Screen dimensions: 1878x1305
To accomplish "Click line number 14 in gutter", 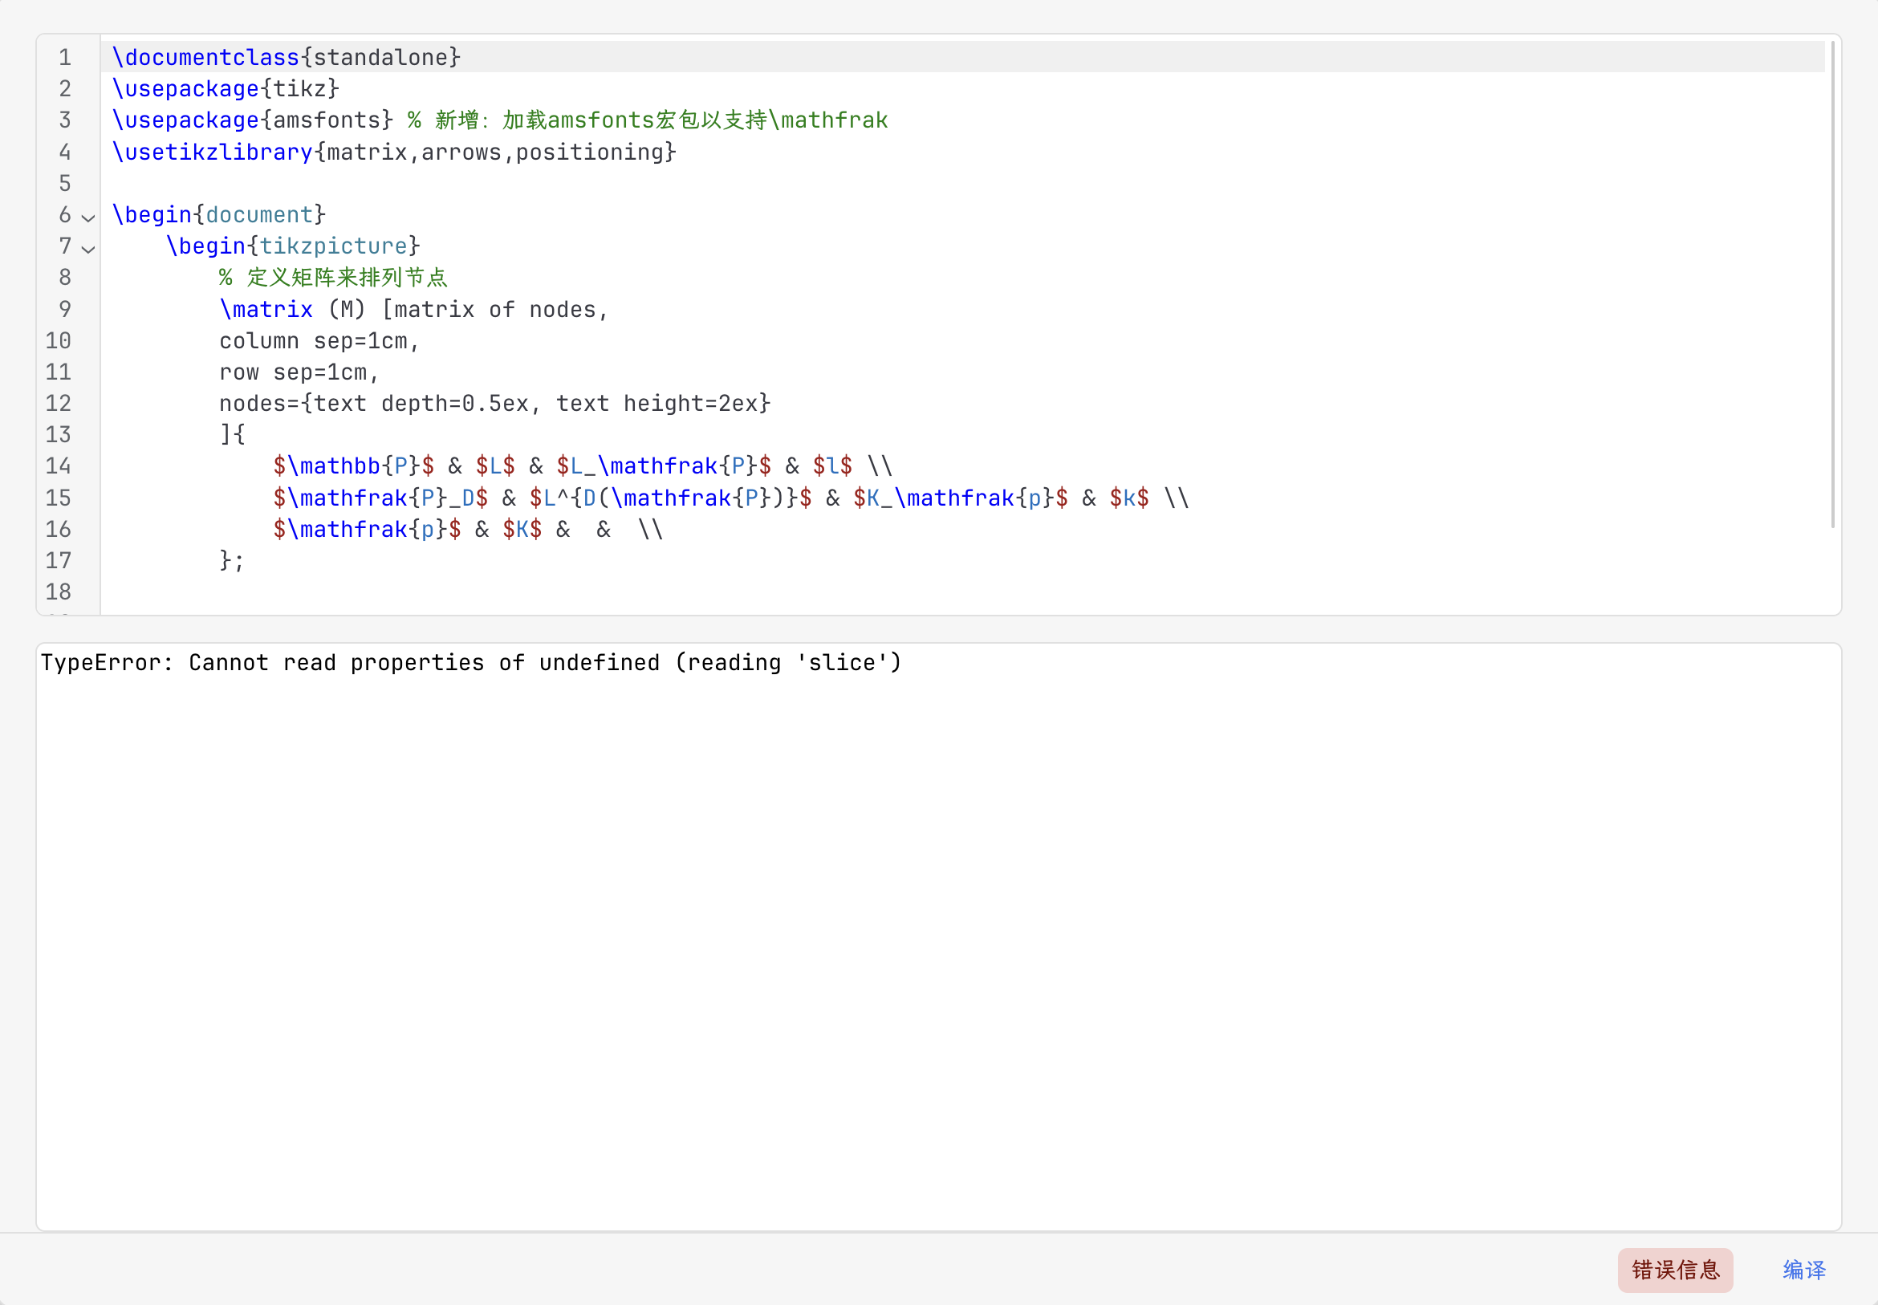I will tap(58, 466).
